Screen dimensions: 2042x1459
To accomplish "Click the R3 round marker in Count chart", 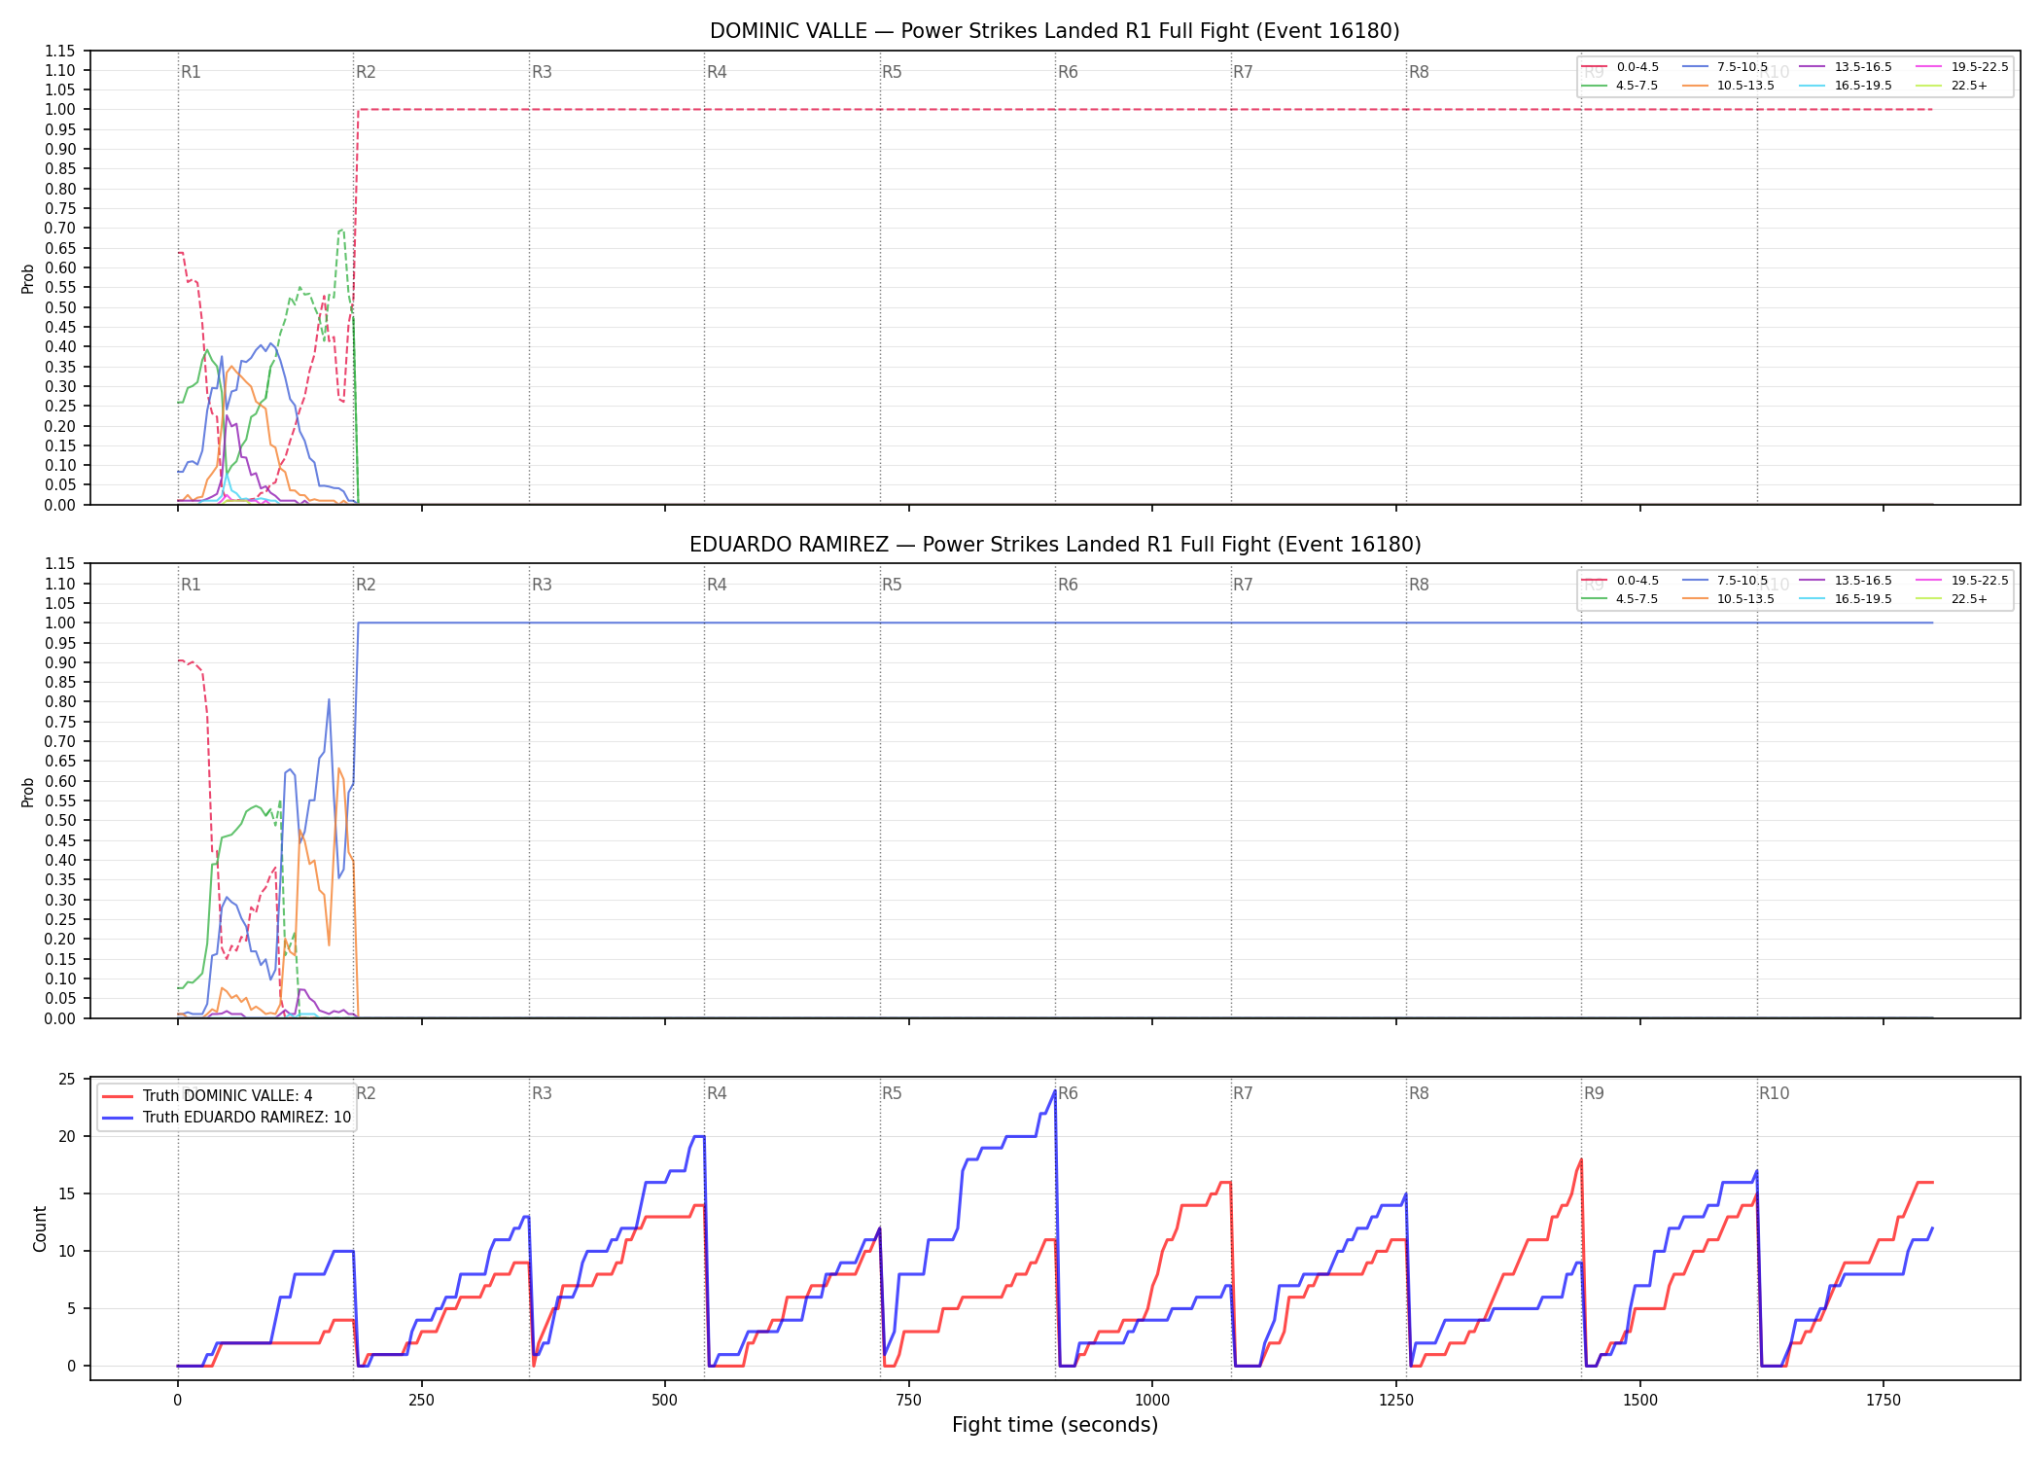I will (542, 1093).
